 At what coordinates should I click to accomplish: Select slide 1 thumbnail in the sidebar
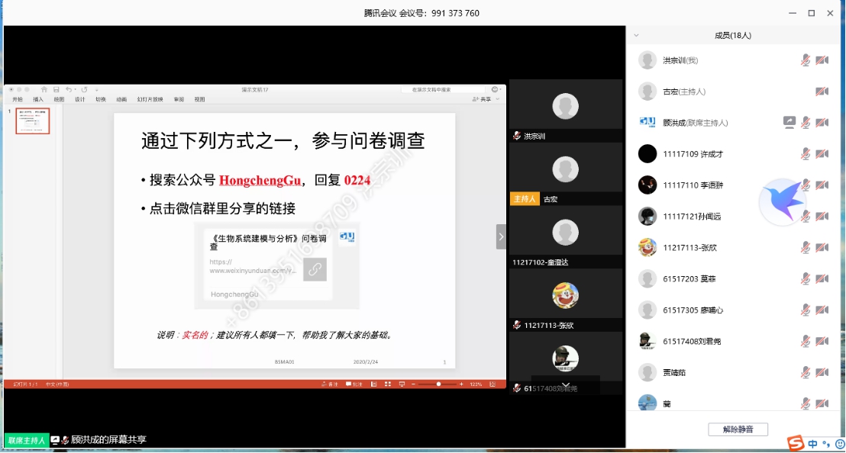33,120
